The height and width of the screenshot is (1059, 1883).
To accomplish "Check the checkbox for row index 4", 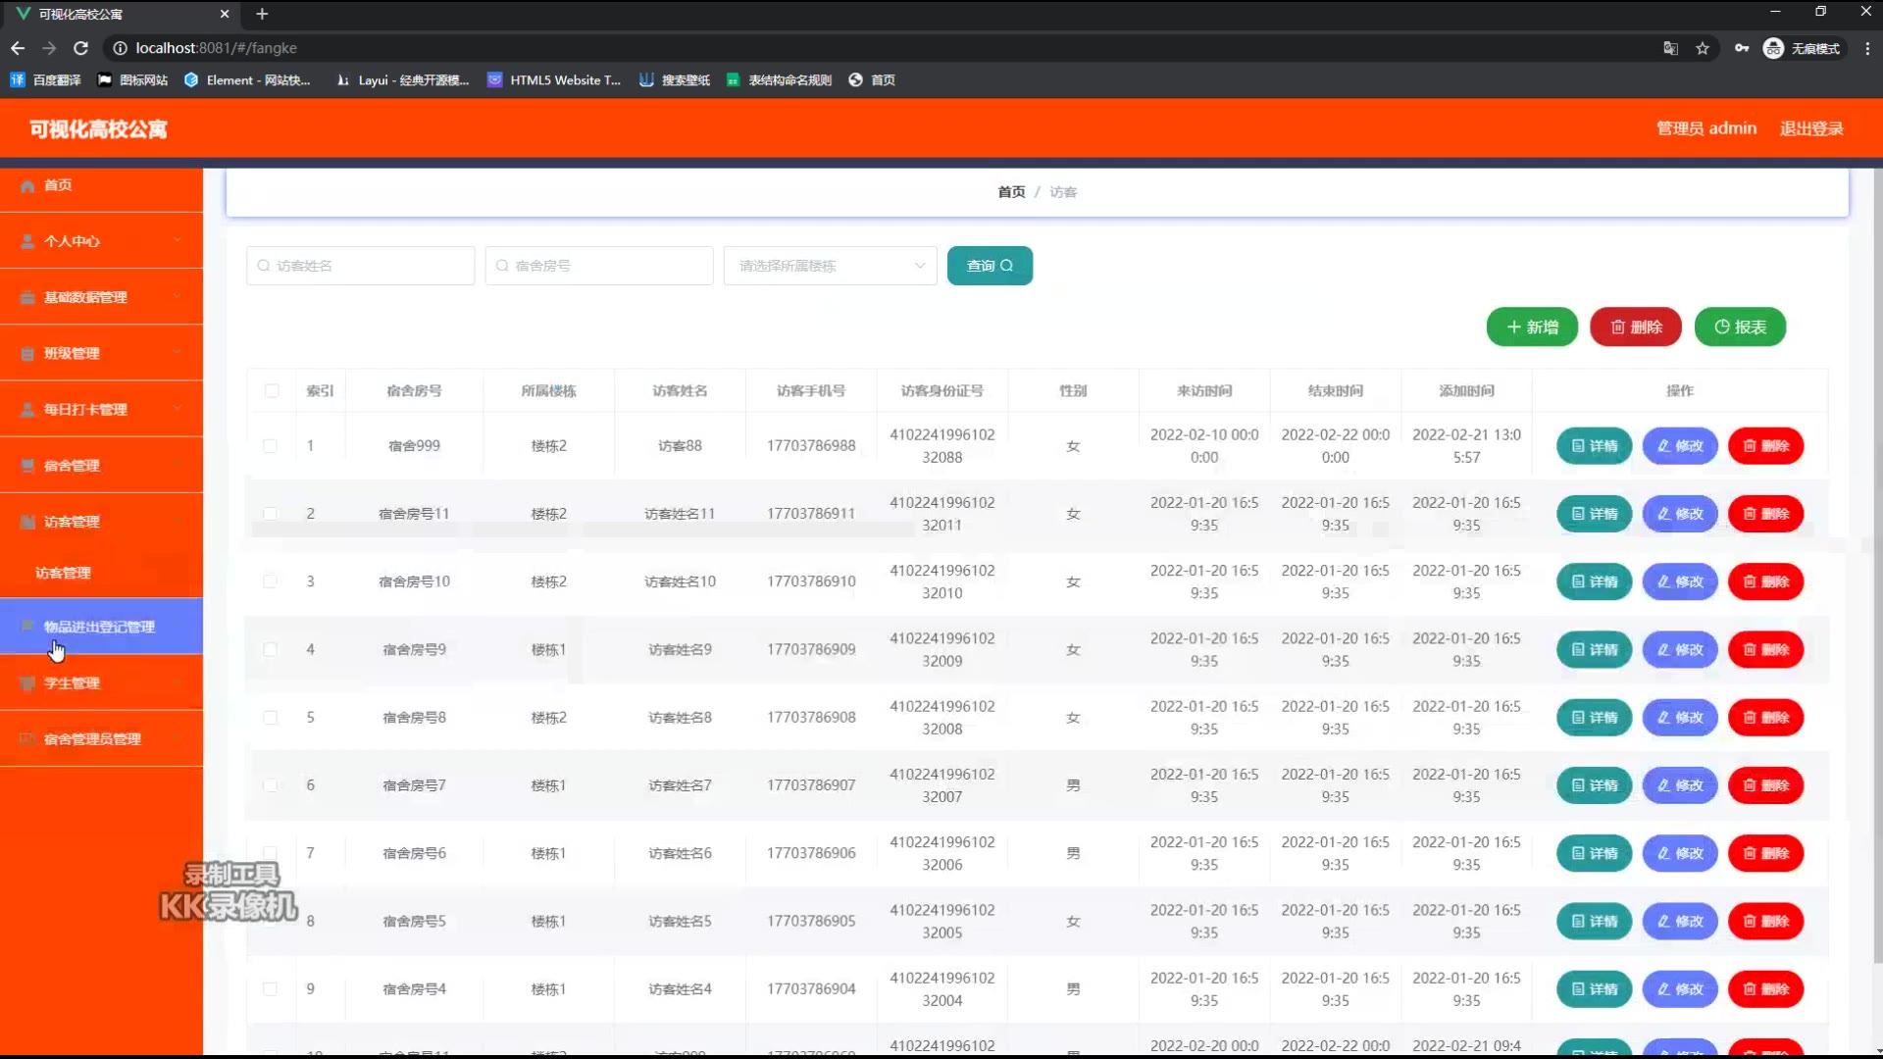I will (x=270, y=649).
